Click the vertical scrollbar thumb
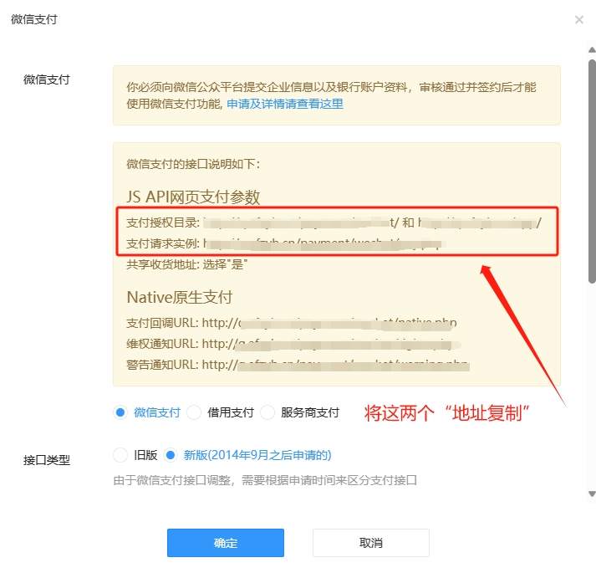This screenshot has height=578, width=596. (x=592, y=171)
